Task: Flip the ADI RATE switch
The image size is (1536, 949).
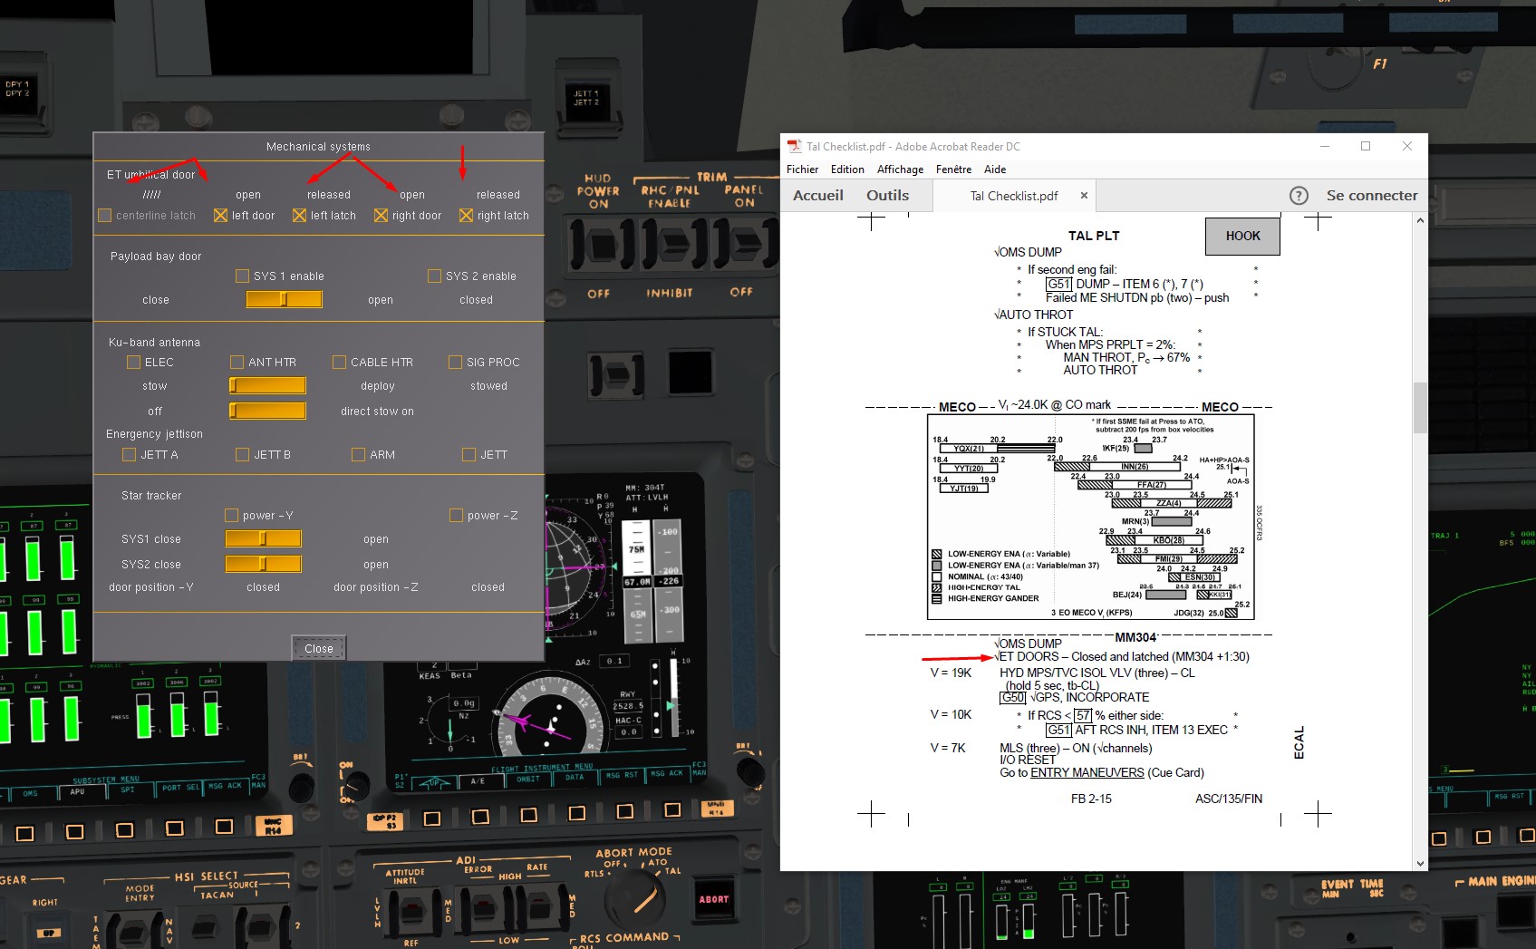Action: click(539, 903)
